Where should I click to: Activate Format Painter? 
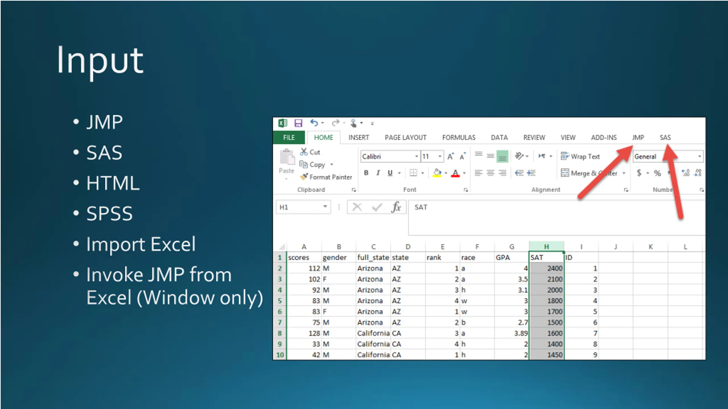tap(326, 177)
